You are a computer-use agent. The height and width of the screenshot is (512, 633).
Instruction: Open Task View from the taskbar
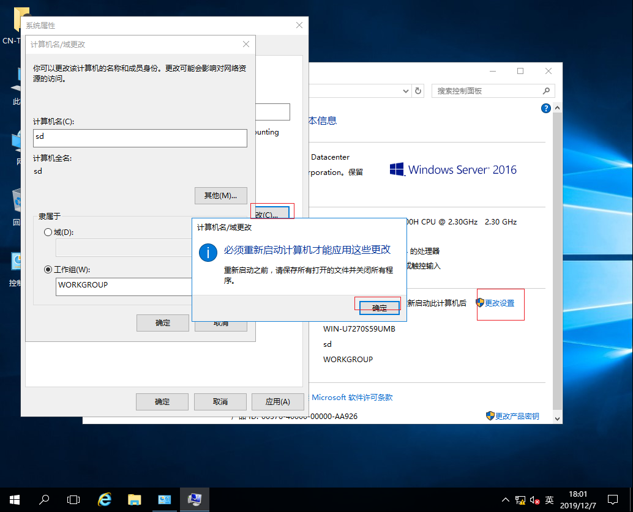pos(73,500)
